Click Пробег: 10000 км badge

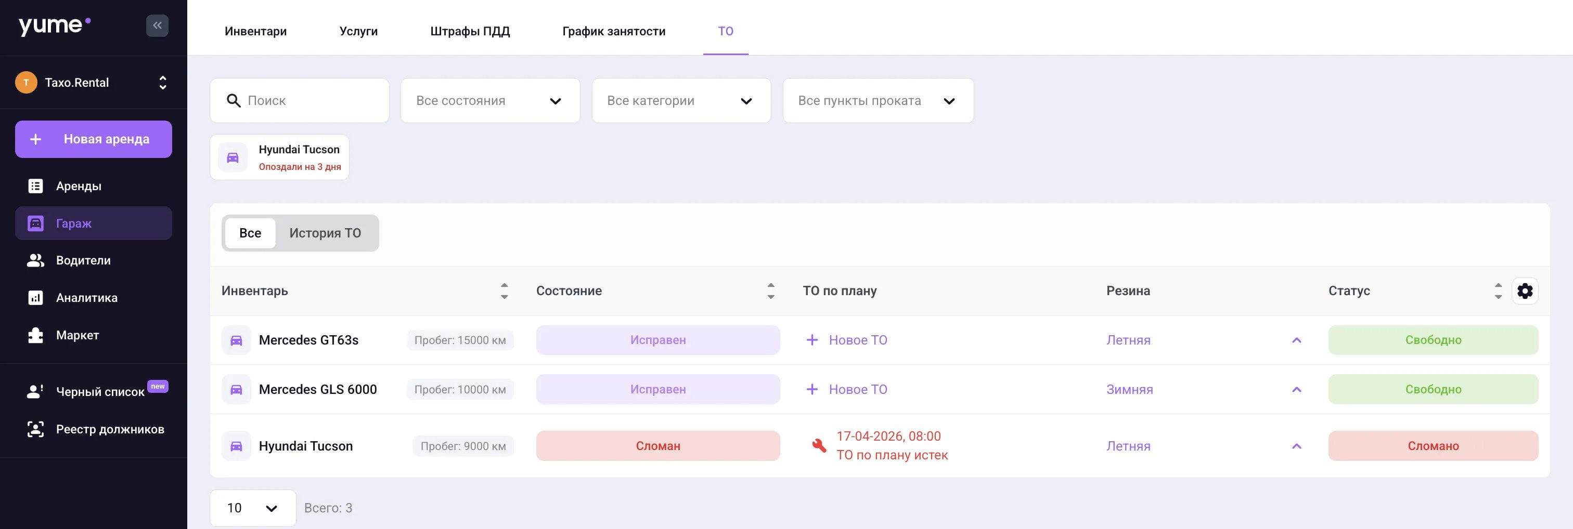point(460,389)
